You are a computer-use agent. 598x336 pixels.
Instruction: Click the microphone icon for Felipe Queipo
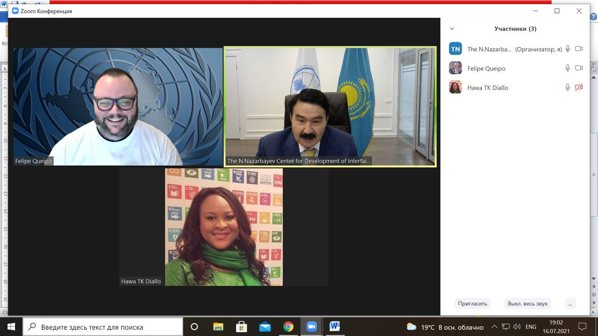click(568, 68)
